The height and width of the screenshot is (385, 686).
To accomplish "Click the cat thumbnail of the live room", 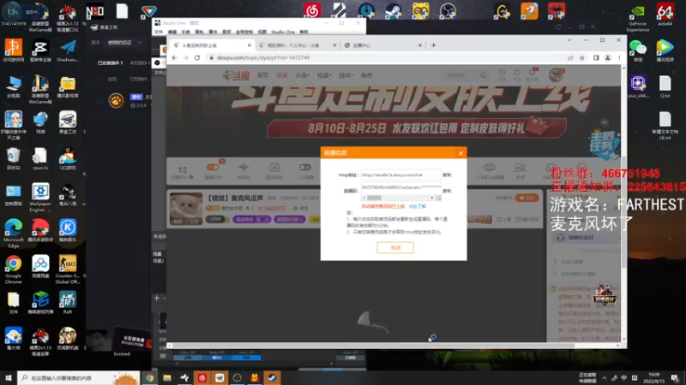I will 186,209.
